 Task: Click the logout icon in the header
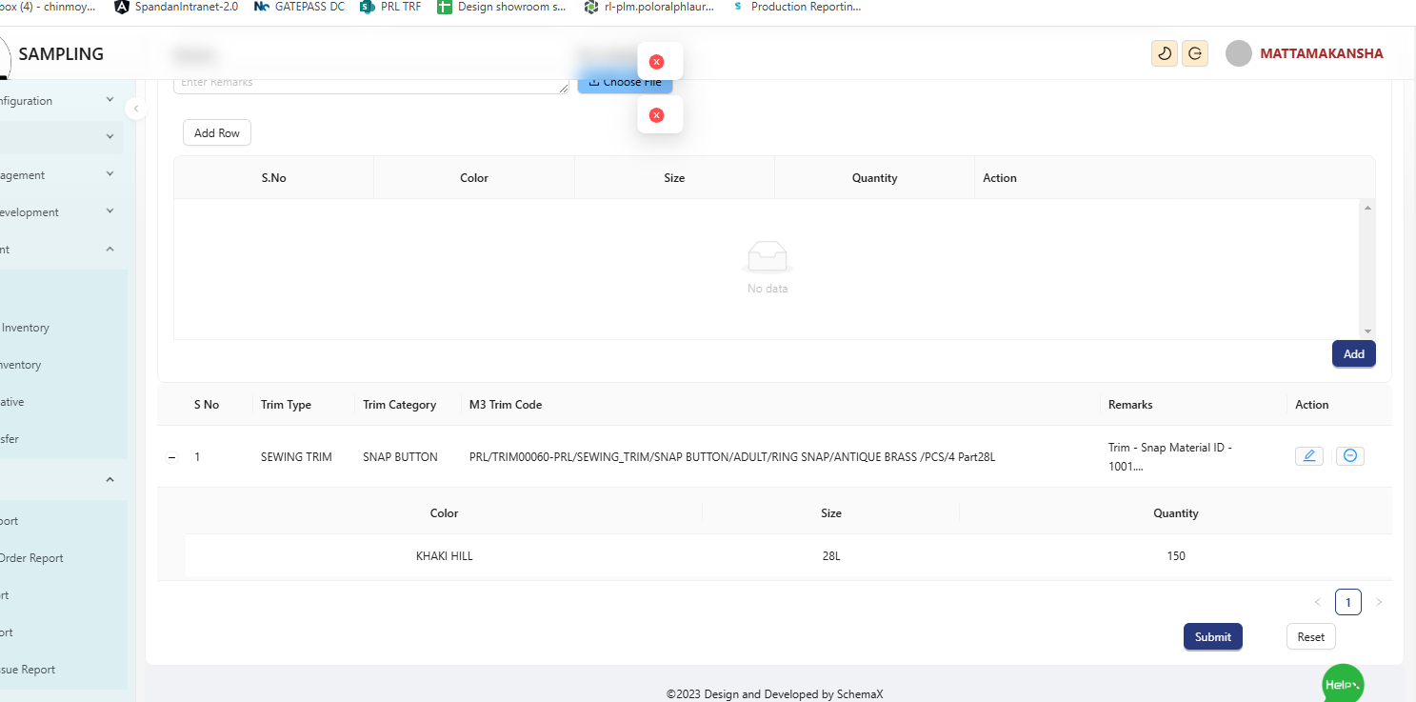[x=1195, y=53]
